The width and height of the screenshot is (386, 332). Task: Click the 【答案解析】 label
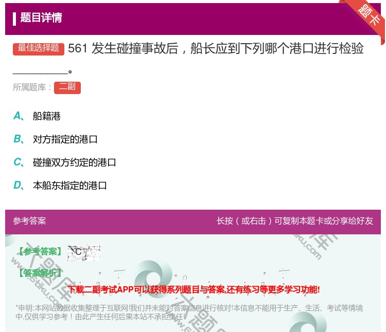pos(40,273)
